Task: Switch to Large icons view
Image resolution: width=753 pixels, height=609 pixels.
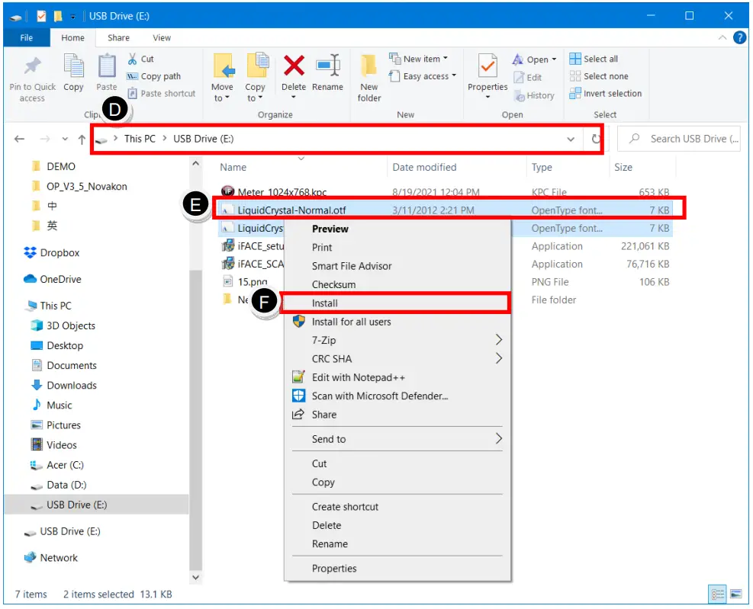Action: 735,595
